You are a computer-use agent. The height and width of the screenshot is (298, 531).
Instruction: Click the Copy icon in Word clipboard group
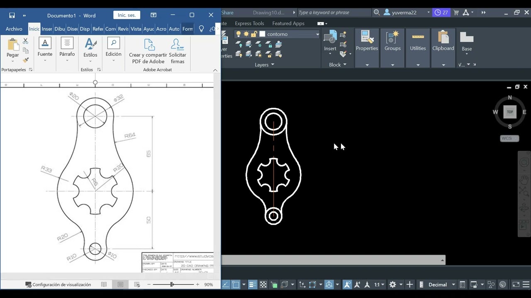click(25, 50)
